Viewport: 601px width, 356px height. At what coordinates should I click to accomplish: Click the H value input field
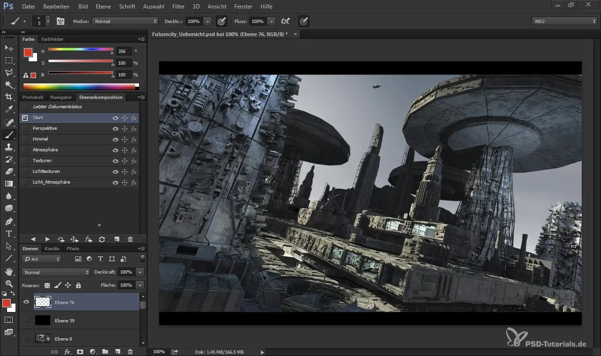tap(123, 51)
